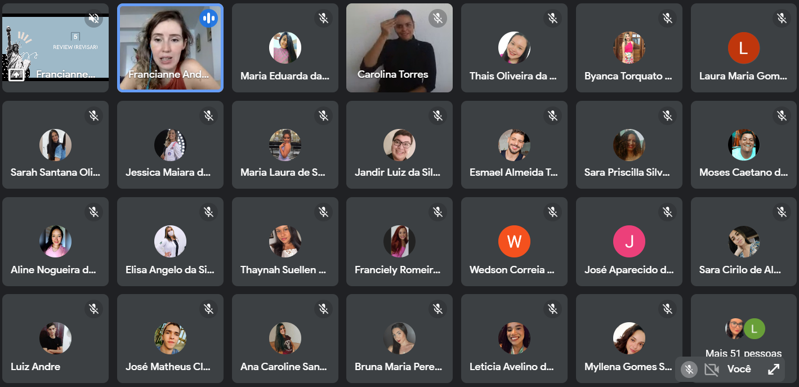The image size is (799, 387).
Task: Expand your self-view tile with arrows icon
Action: (774, 370)
